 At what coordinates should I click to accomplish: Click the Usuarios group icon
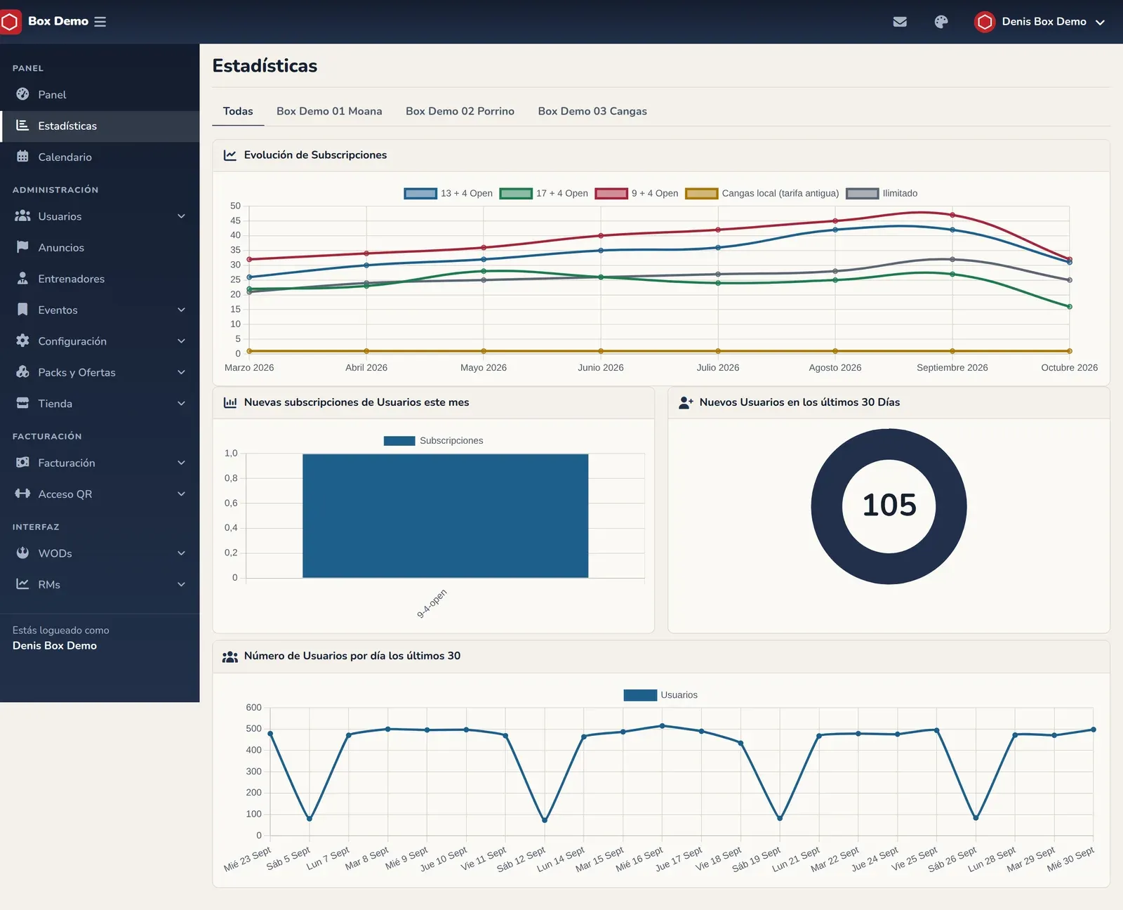point(22,216)
